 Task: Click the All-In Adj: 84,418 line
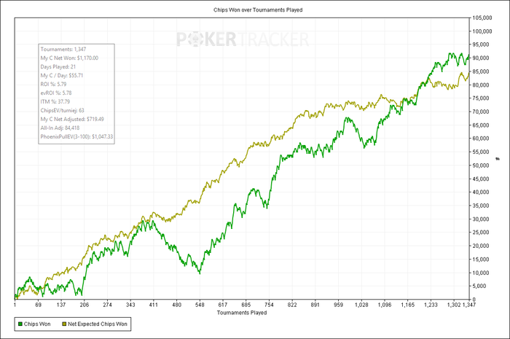(60, 128)
